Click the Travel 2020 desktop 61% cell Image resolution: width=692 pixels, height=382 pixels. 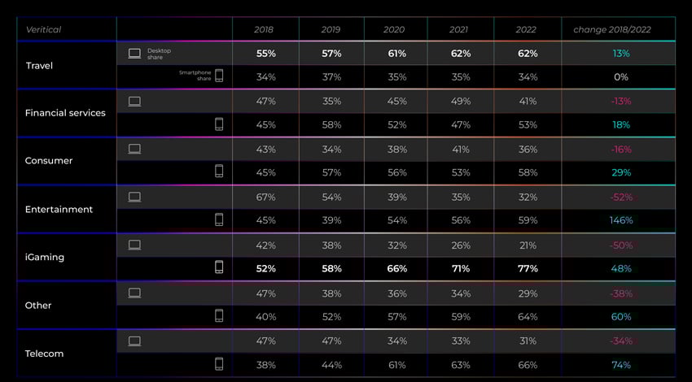coord(396,54)
